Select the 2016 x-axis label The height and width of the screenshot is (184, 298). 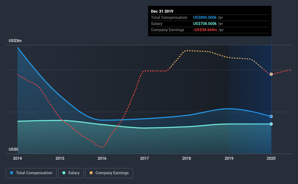(x=102, y=158)
